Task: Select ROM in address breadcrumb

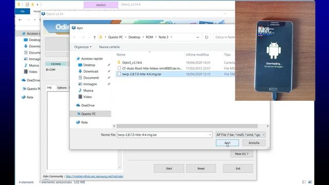Action: point(150,37)
